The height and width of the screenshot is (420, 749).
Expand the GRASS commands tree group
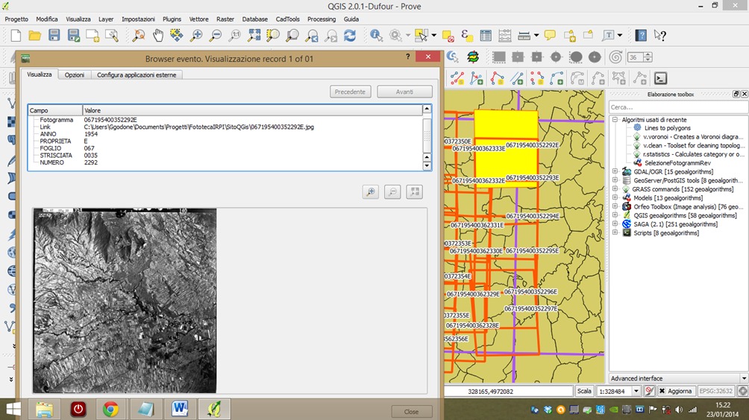point(615,189)
